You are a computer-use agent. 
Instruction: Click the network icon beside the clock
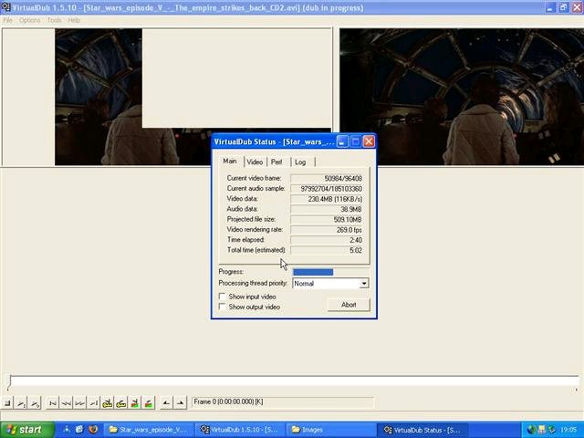tap(551, 430)
